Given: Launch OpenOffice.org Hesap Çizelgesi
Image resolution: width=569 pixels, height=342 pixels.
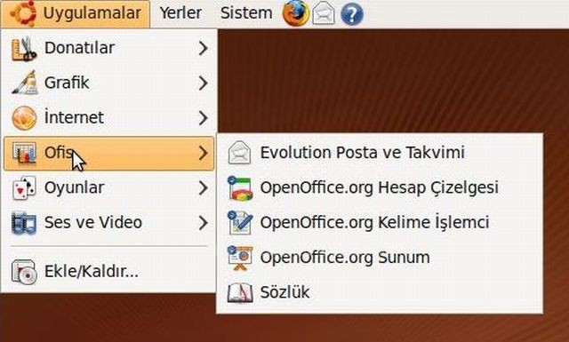Looking at the screenshot, I should tap(380, 187).
